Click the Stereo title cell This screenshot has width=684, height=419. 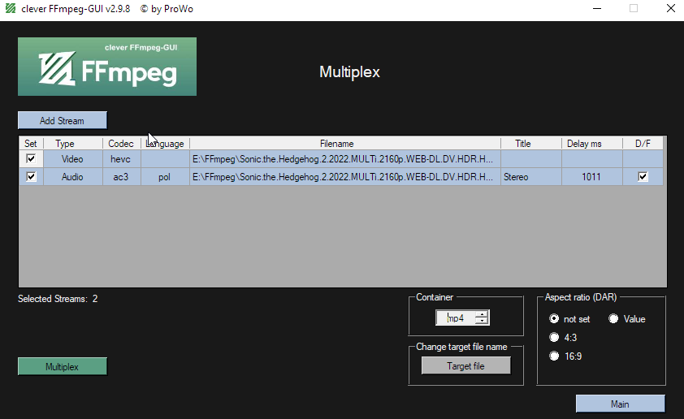[x=531, y=176]
